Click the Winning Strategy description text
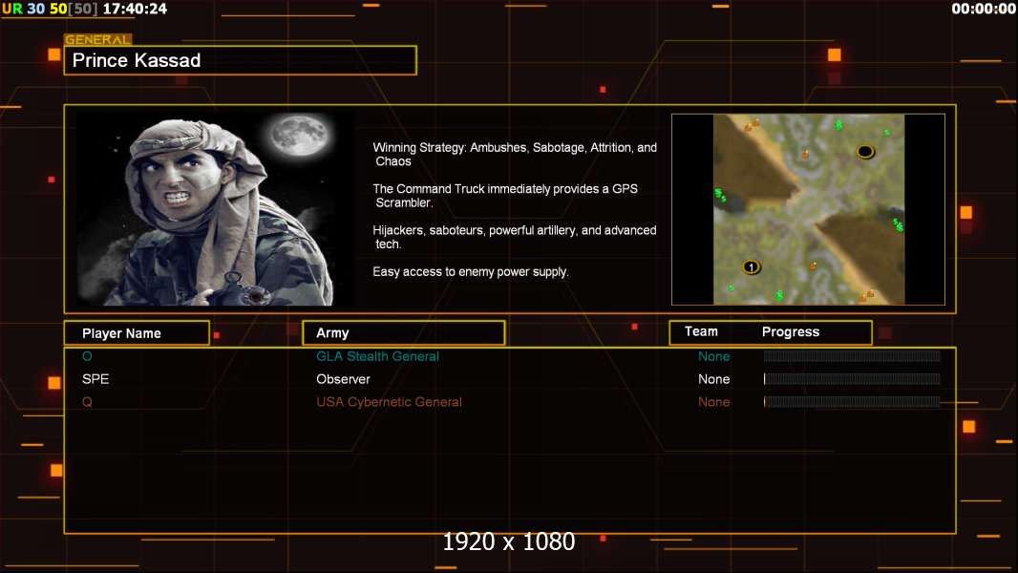This screenshot has width=1018, height=573. 515,155
